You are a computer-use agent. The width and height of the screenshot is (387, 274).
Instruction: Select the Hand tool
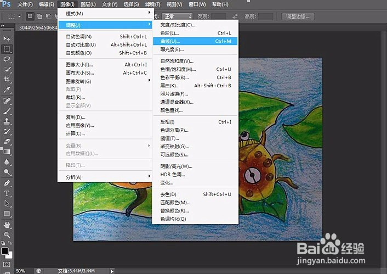[x=7, y=225]
